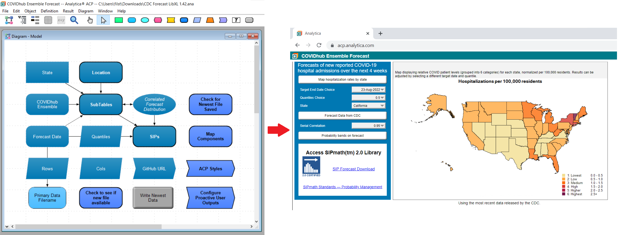Switch to the hand Browse tool
The image size is (621, 235).
tap(90, 20)
